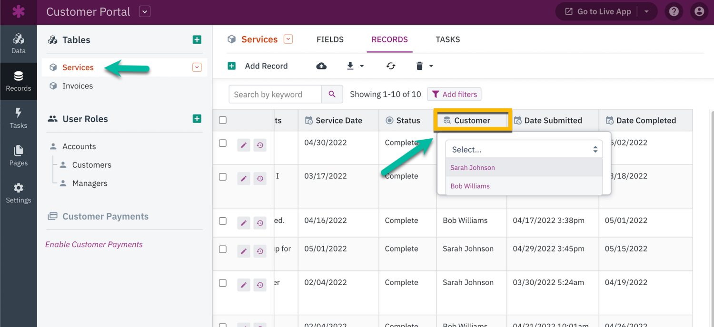Open the help question mark icon
714x327 pixels.
(674, 12)
